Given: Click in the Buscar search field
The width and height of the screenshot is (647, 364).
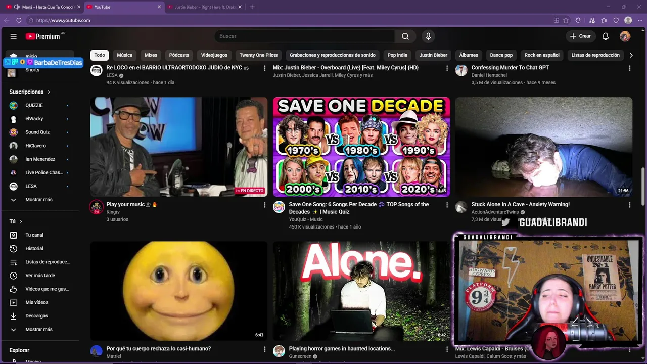Looking at the screenshot, I should [304, 36].
